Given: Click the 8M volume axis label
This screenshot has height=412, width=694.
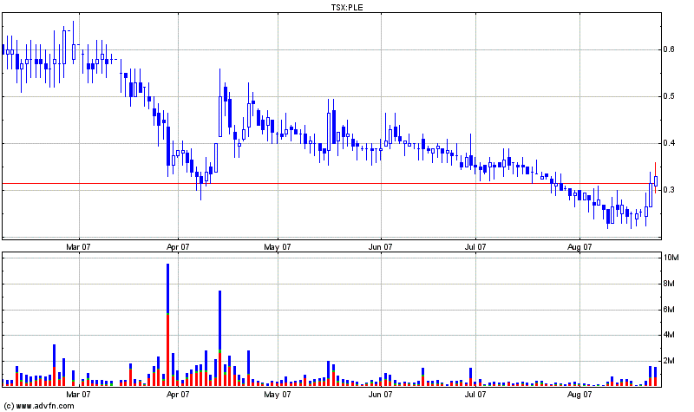Looking at the screenshot, I should (x=669, y=284).
